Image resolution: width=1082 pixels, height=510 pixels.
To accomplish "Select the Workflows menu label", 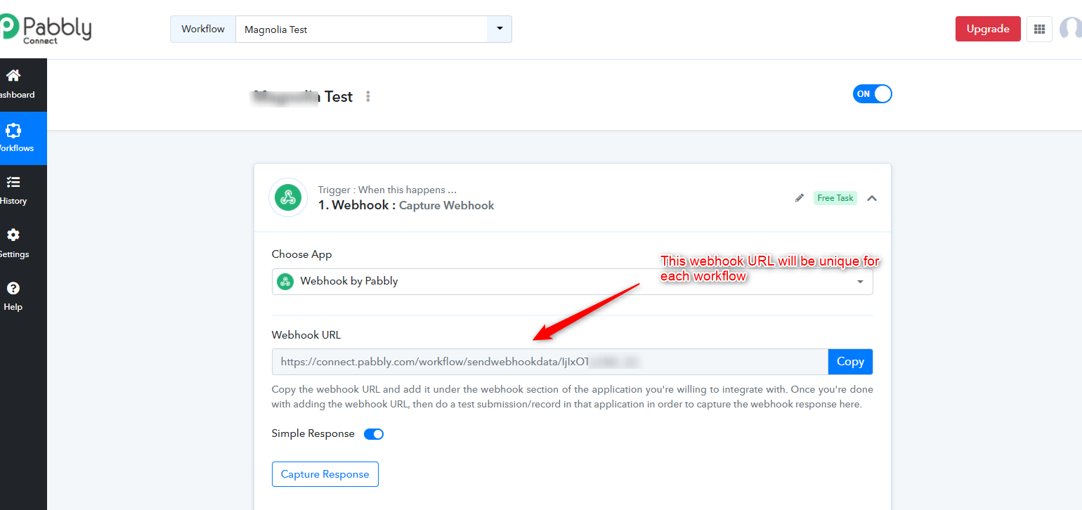I will (x=15, y=148).
